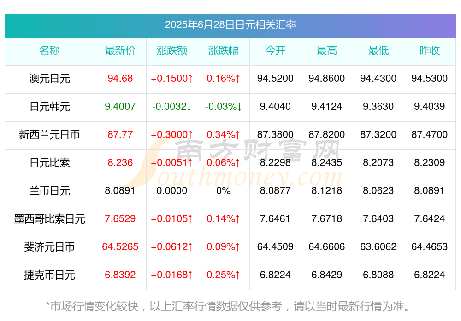Click the change value +0.0051↑
This screenshot has height=321, width=461.
pyautogui.click(x=172, y=162)
